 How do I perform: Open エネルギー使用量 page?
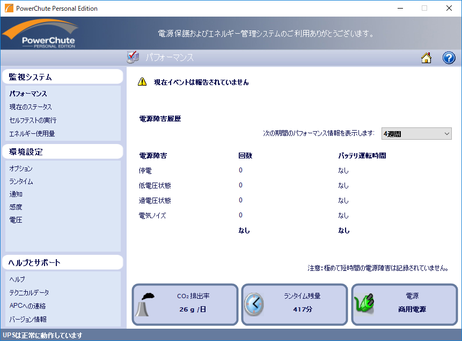[32, 134]
